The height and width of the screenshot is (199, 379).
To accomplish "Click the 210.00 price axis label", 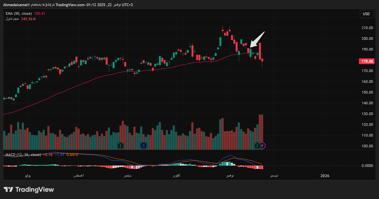I will tap(367, 28).
